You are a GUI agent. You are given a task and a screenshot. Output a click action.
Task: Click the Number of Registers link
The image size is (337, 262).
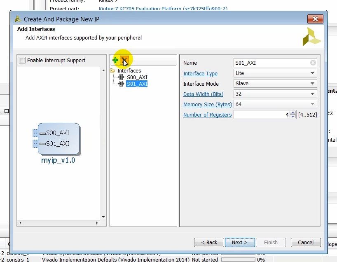[207, 115]
